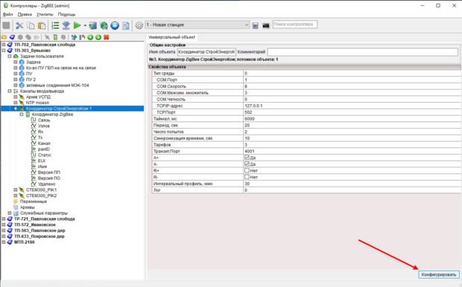Check the R- 'Нет' checkbox

(247, 177)
